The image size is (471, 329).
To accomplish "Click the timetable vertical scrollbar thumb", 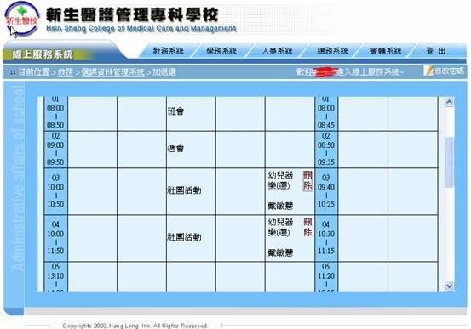I will (x=450, y=162).
